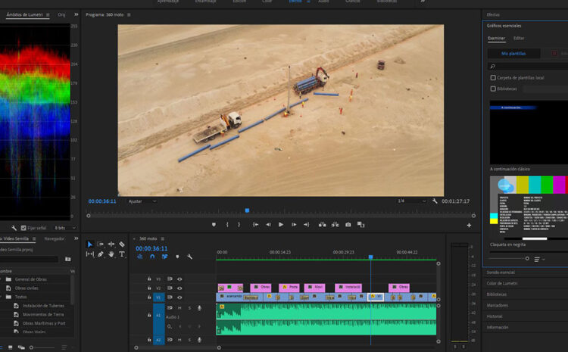
Task: Open comparison view button
Action: click(360, 225)
